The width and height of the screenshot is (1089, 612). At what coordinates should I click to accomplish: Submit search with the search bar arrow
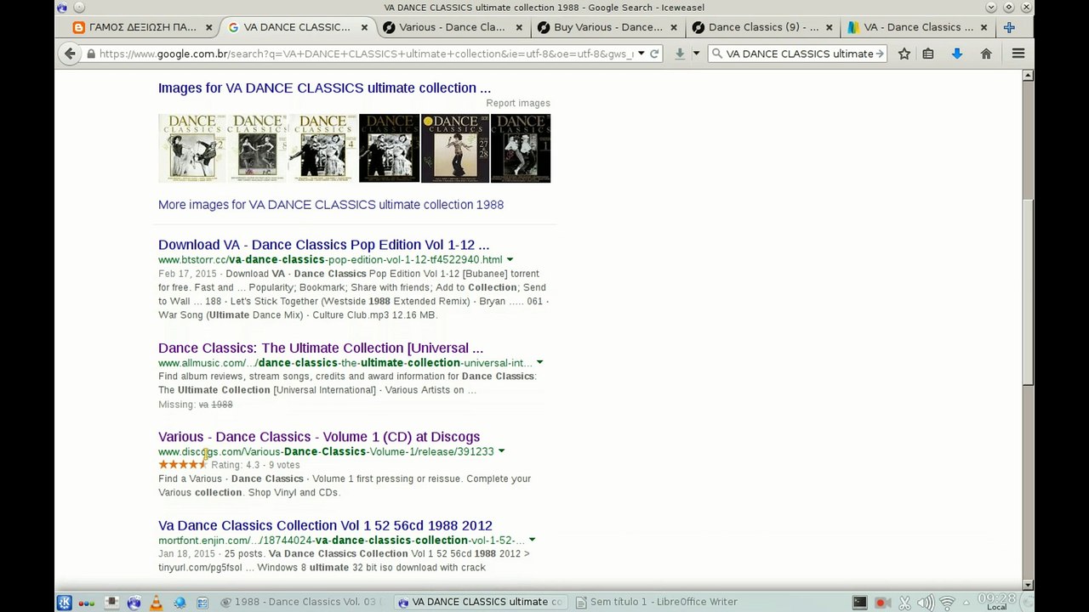coord(880,54)
